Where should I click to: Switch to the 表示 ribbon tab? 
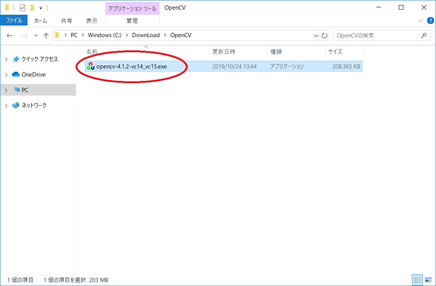(91, 21)
